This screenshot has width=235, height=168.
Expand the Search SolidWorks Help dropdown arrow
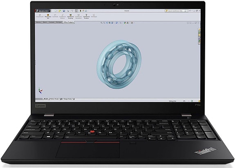(188, 11)
